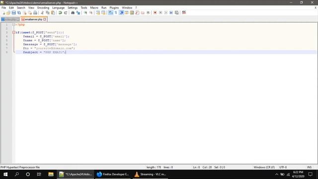This screenshot has width=318, height=179.
Task: Toggle Word wrap toolbar button
Action: pyautogui.click(x=110, y=13)
